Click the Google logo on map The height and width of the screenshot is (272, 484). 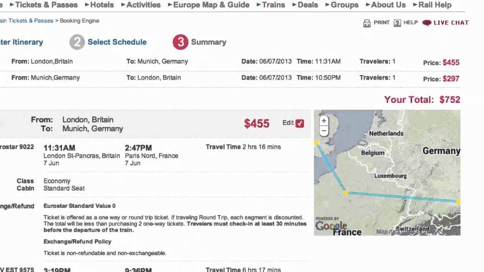330,226
